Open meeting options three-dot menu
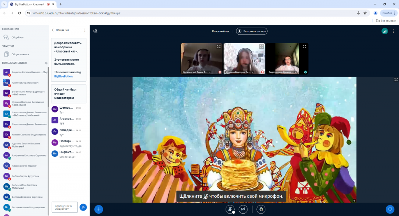Viewport: 399px width, 216px height. point(393,31)
